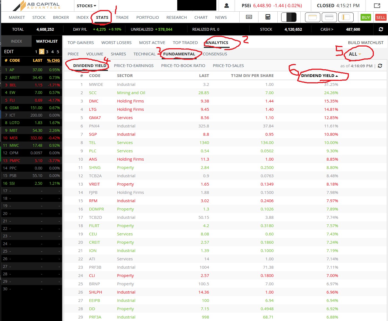Open the STOCKS dropdown menu
This screenshot has height=321, width=388.
point(86,6)
